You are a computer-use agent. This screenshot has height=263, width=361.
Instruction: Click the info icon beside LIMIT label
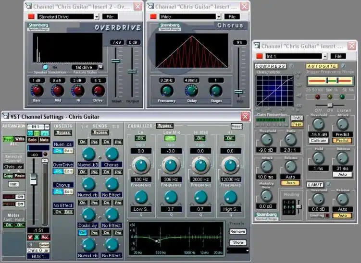coord(328,184)
